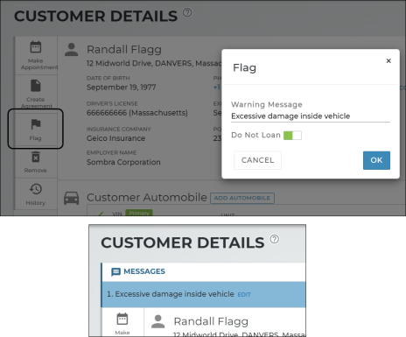The width and height of the screenshot is (406, 337).
Task: Toggle the Do Not Loan switch
Action: 292,136
